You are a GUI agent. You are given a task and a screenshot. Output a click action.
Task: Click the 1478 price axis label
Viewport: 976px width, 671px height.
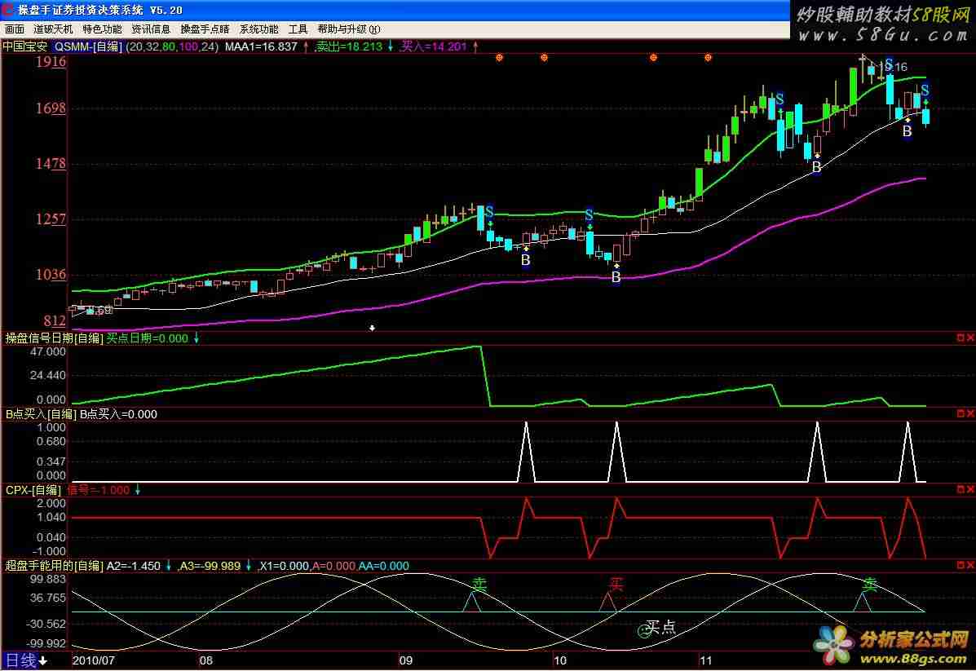tap(51, 163)
